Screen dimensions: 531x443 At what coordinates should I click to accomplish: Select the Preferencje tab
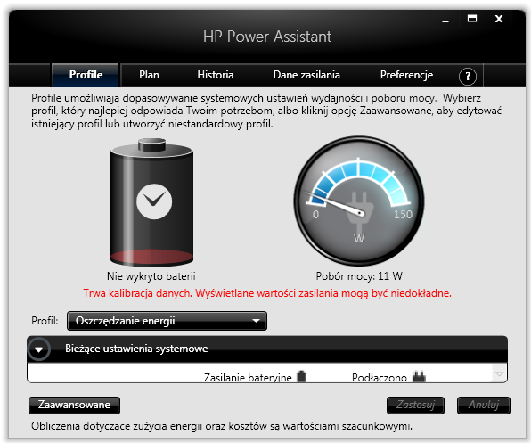(x=406, y=75)
